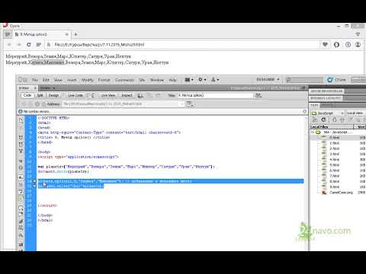Open the Extend Dreamweaver gear dropdown

coord(202,80)
